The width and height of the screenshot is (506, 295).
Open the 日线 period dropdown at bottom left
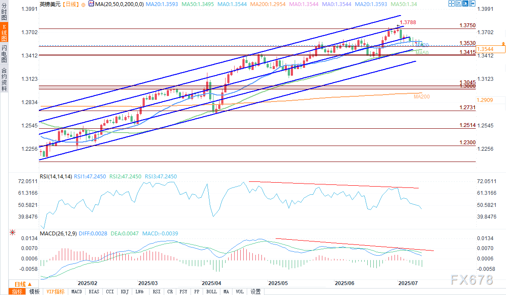(20, 284)
